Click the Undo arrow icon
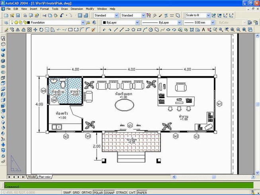 [62, 16]
